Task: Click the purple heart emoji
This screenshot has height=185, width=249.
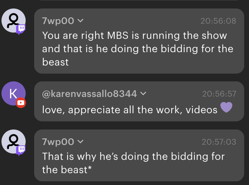Action: point(226,107)
